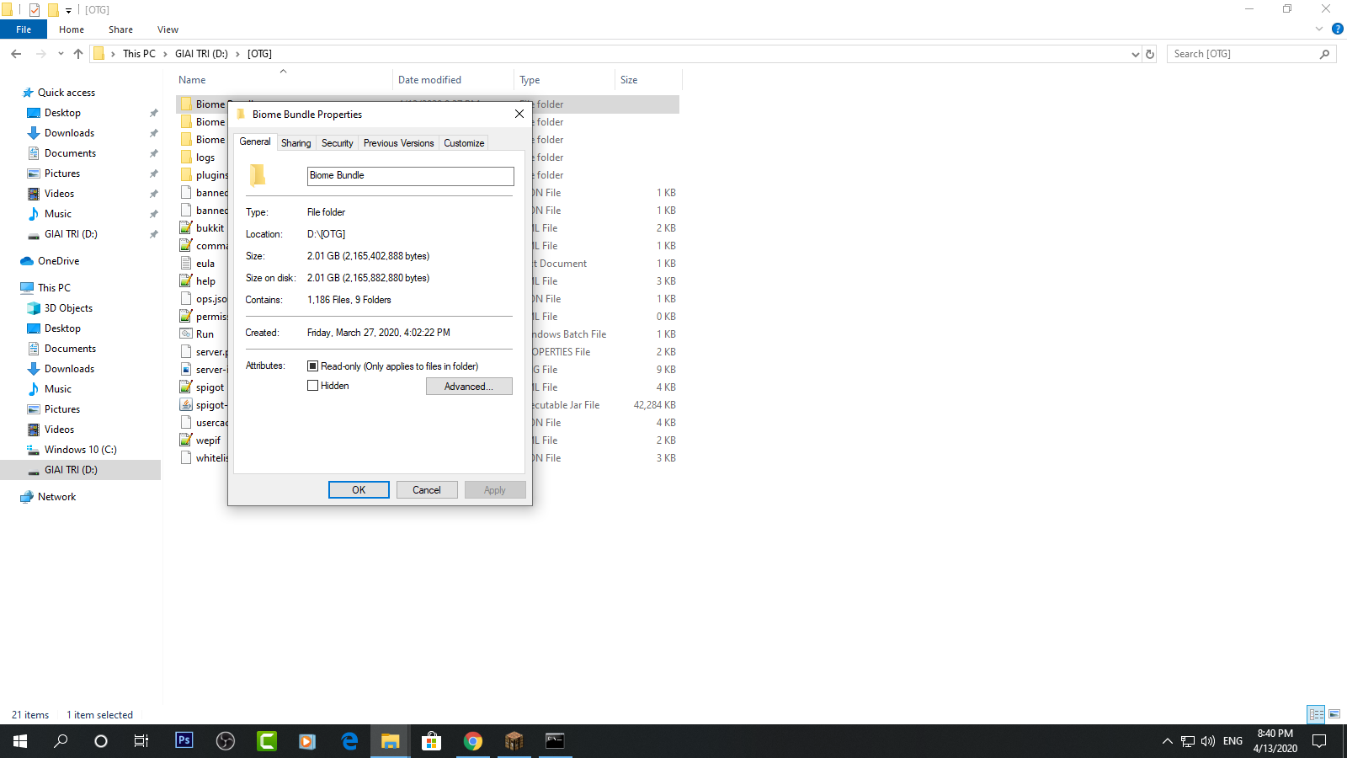Click the File Explorer taskbar icon
This screenshot has height=758, width=1347.
[x=390, y=741]
